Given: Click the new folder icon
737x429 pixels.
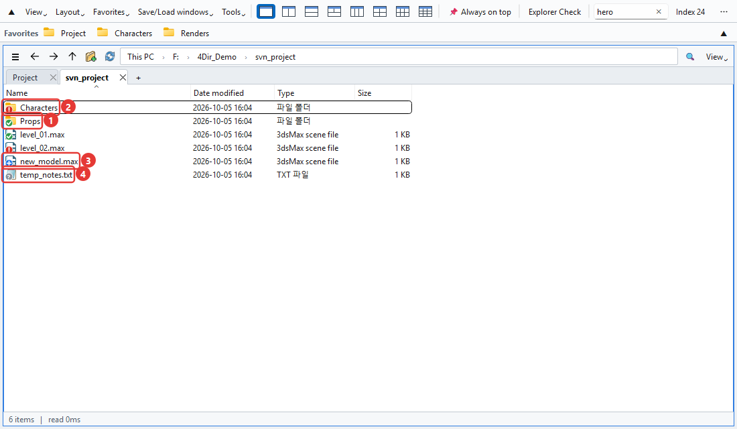Looking at the screenshot, I should [90, 56].
